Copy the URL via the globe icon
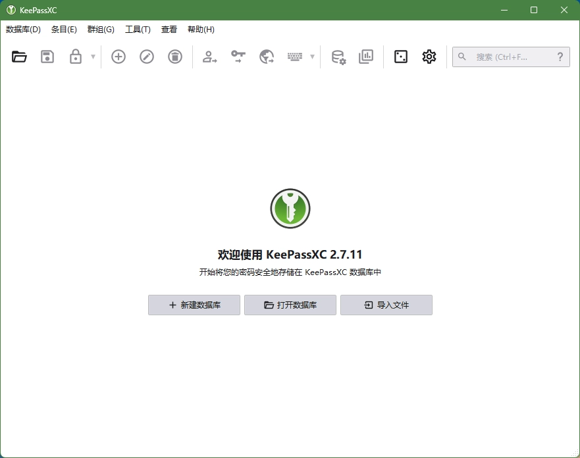 point(266,57)
